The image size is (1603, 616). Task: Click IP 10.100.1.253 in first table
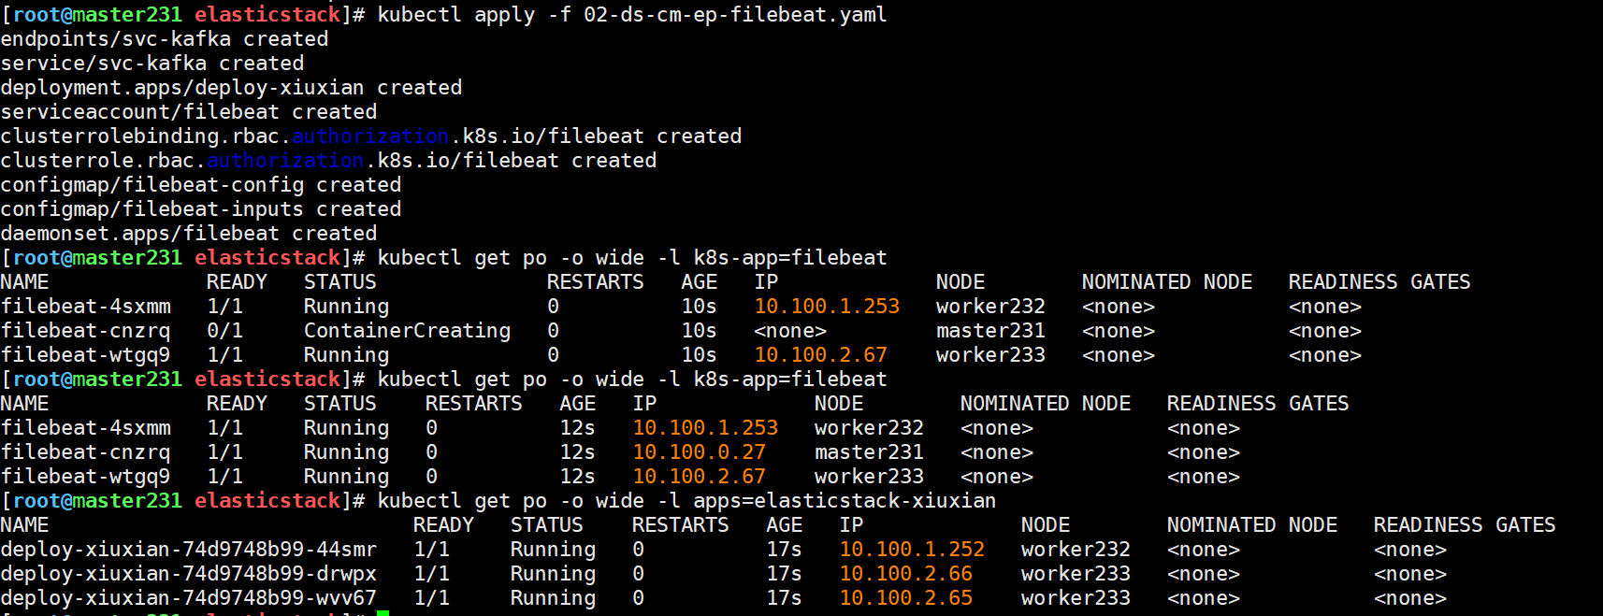(x=827, y=307)
